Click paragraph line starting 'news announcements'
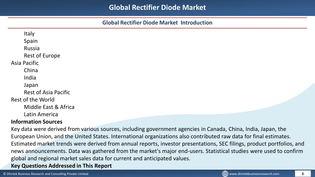 157,151
